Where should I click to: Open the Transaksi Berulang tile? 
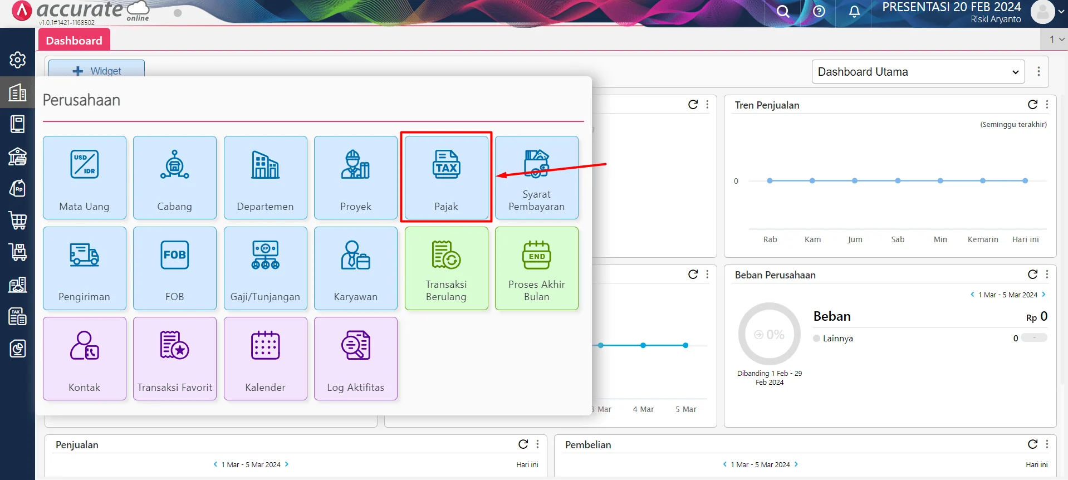pyautogui.click(x=446, y=268)
